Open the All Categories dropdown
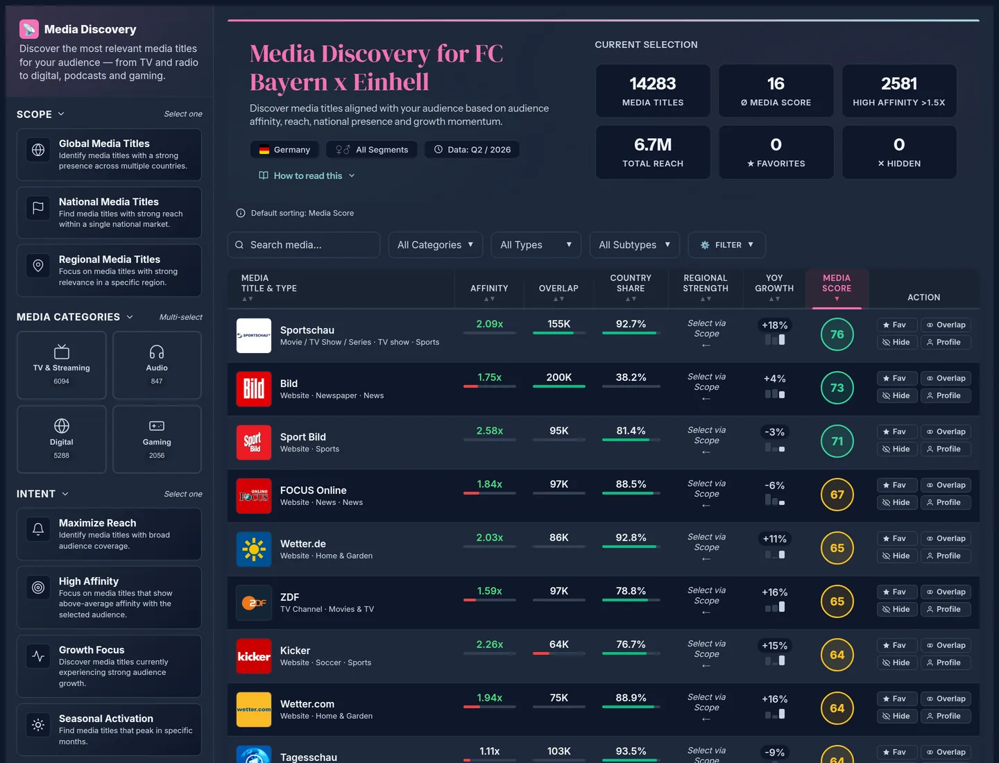The image size is (999, 763). (x=436, y=245)
